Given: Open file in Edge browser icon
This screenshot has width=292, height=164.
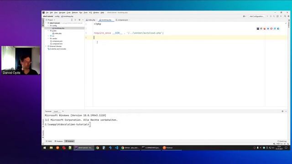Looking at the screenshot, I should point(278,29).
